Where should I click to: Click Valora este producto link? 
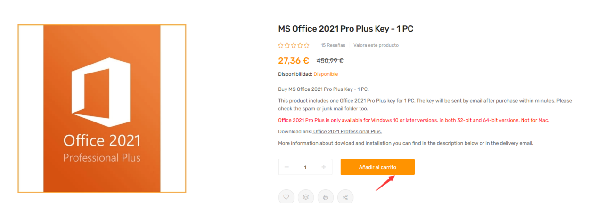(x=376, y=45)
